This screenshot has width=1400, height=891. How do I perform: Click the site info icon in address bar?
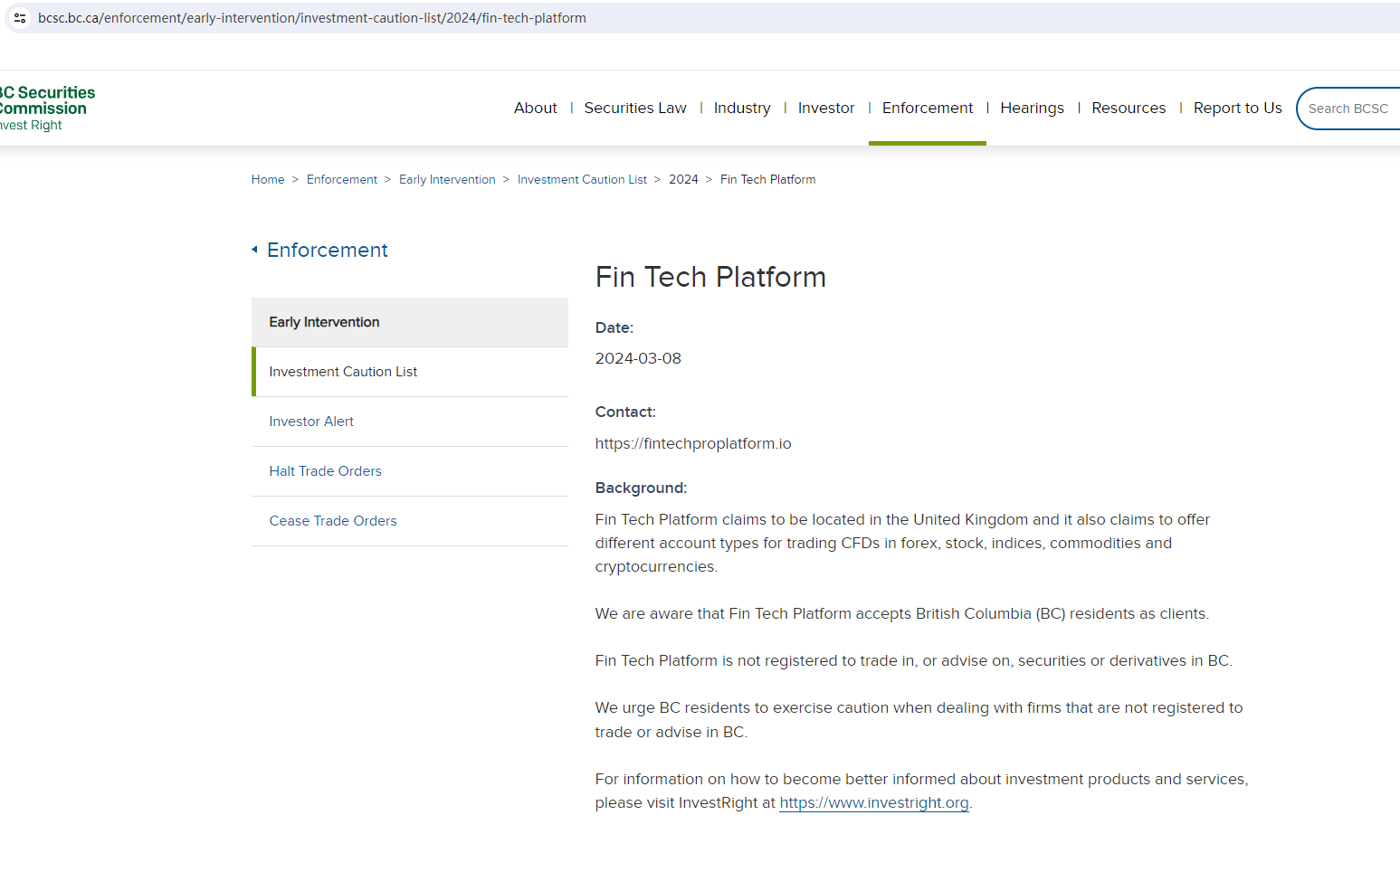pos(20,18)
